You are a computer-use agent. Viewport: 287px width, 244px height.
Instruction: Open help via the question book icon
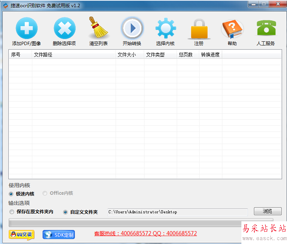pyautogui.click(x=232, y=29)
